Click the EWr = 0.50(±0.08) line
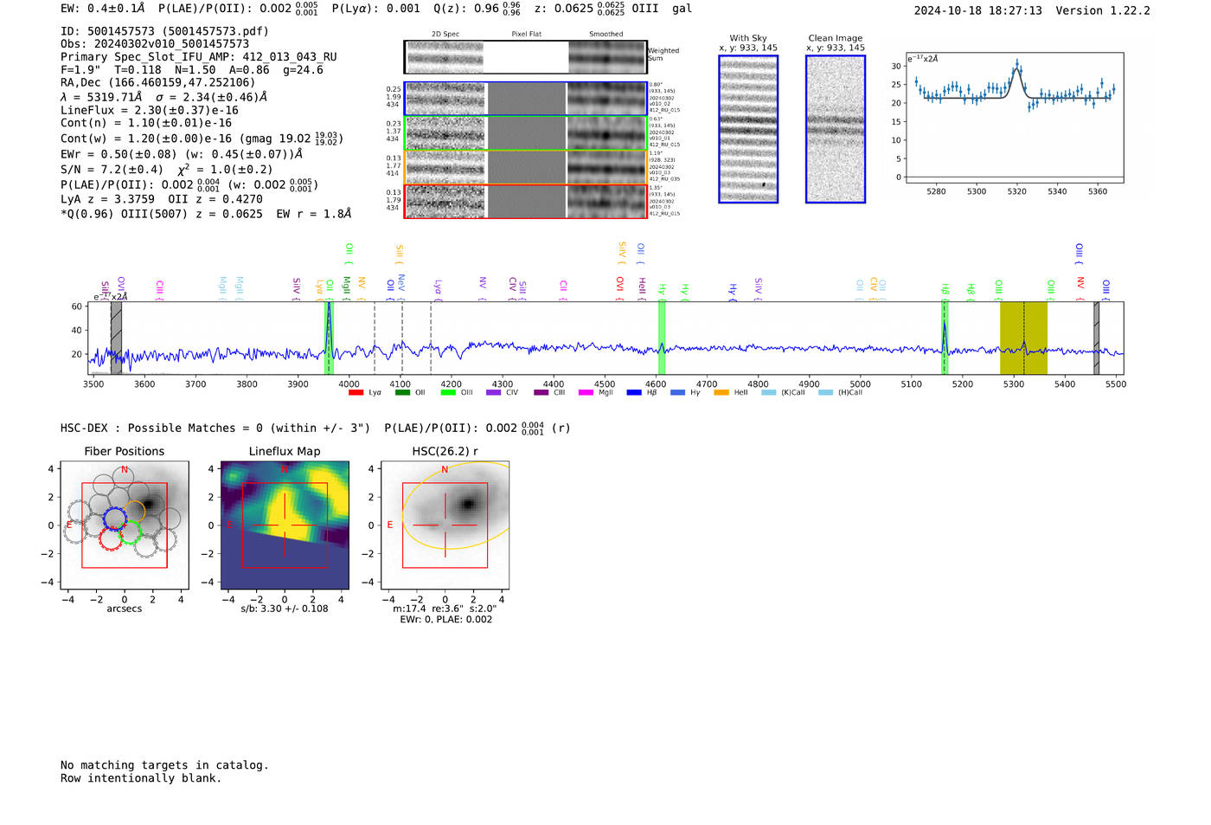 [x=182, y=154]
